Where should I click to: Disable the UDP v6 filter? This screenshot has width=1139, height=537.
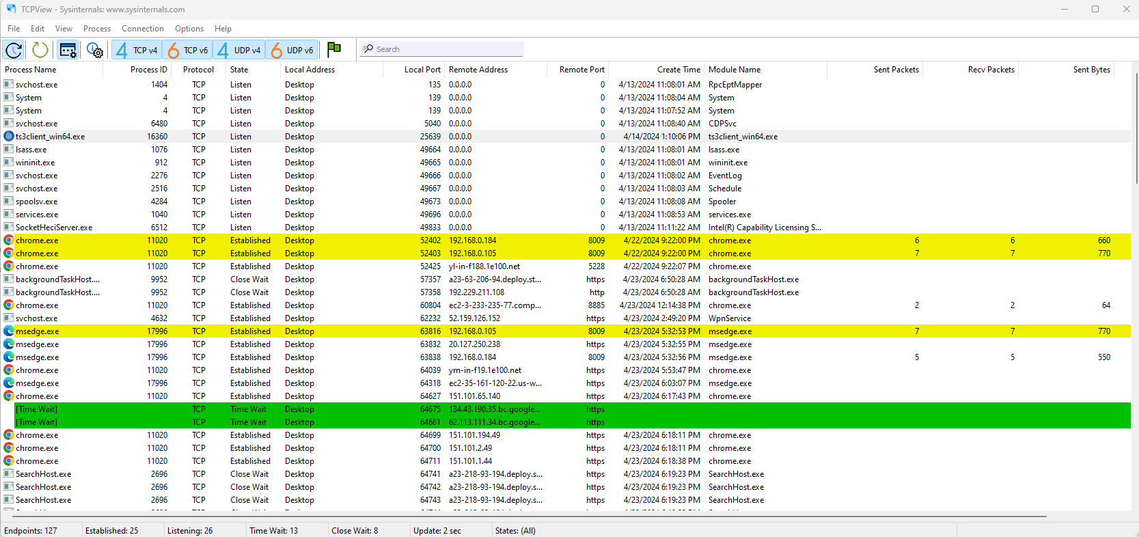pos(292,50)
